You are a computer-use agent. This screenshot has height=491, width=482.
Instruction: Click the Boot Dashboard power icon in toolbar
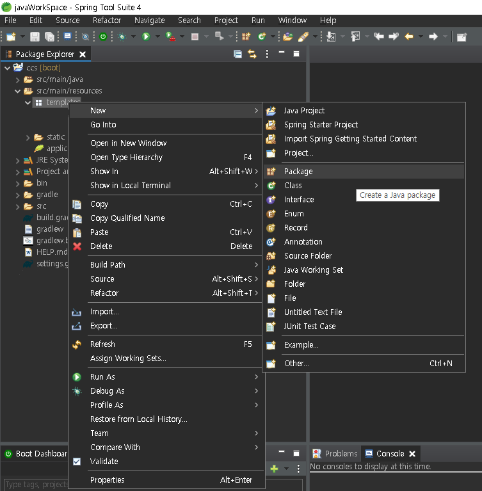coord(103,36)
